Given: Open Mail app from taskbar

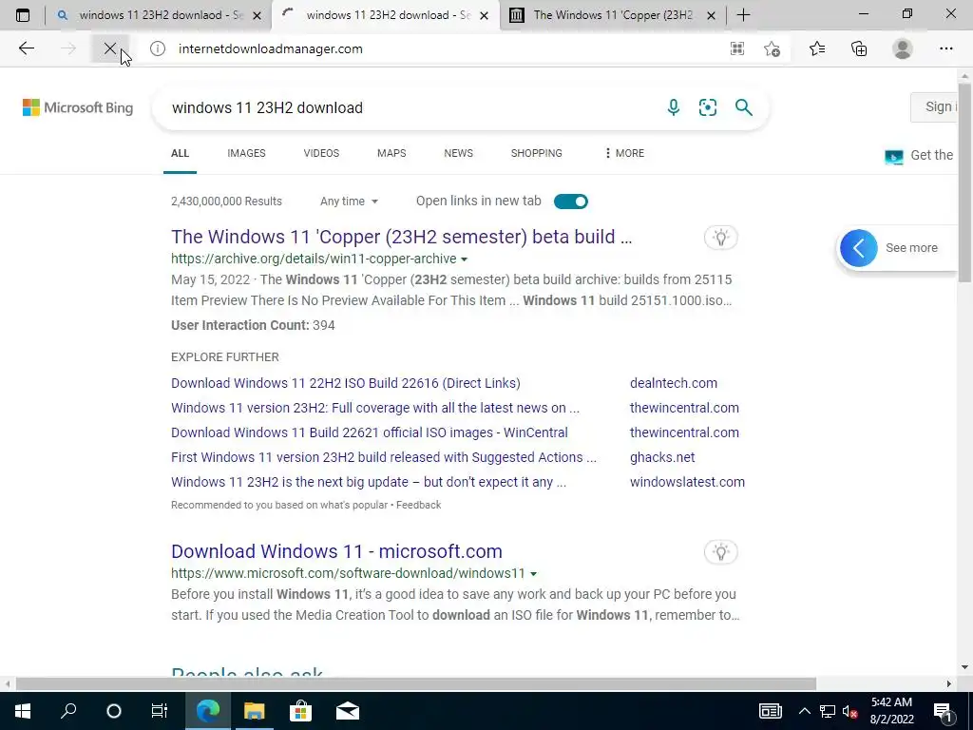Looking at the screenshot, I should point(348,711).
